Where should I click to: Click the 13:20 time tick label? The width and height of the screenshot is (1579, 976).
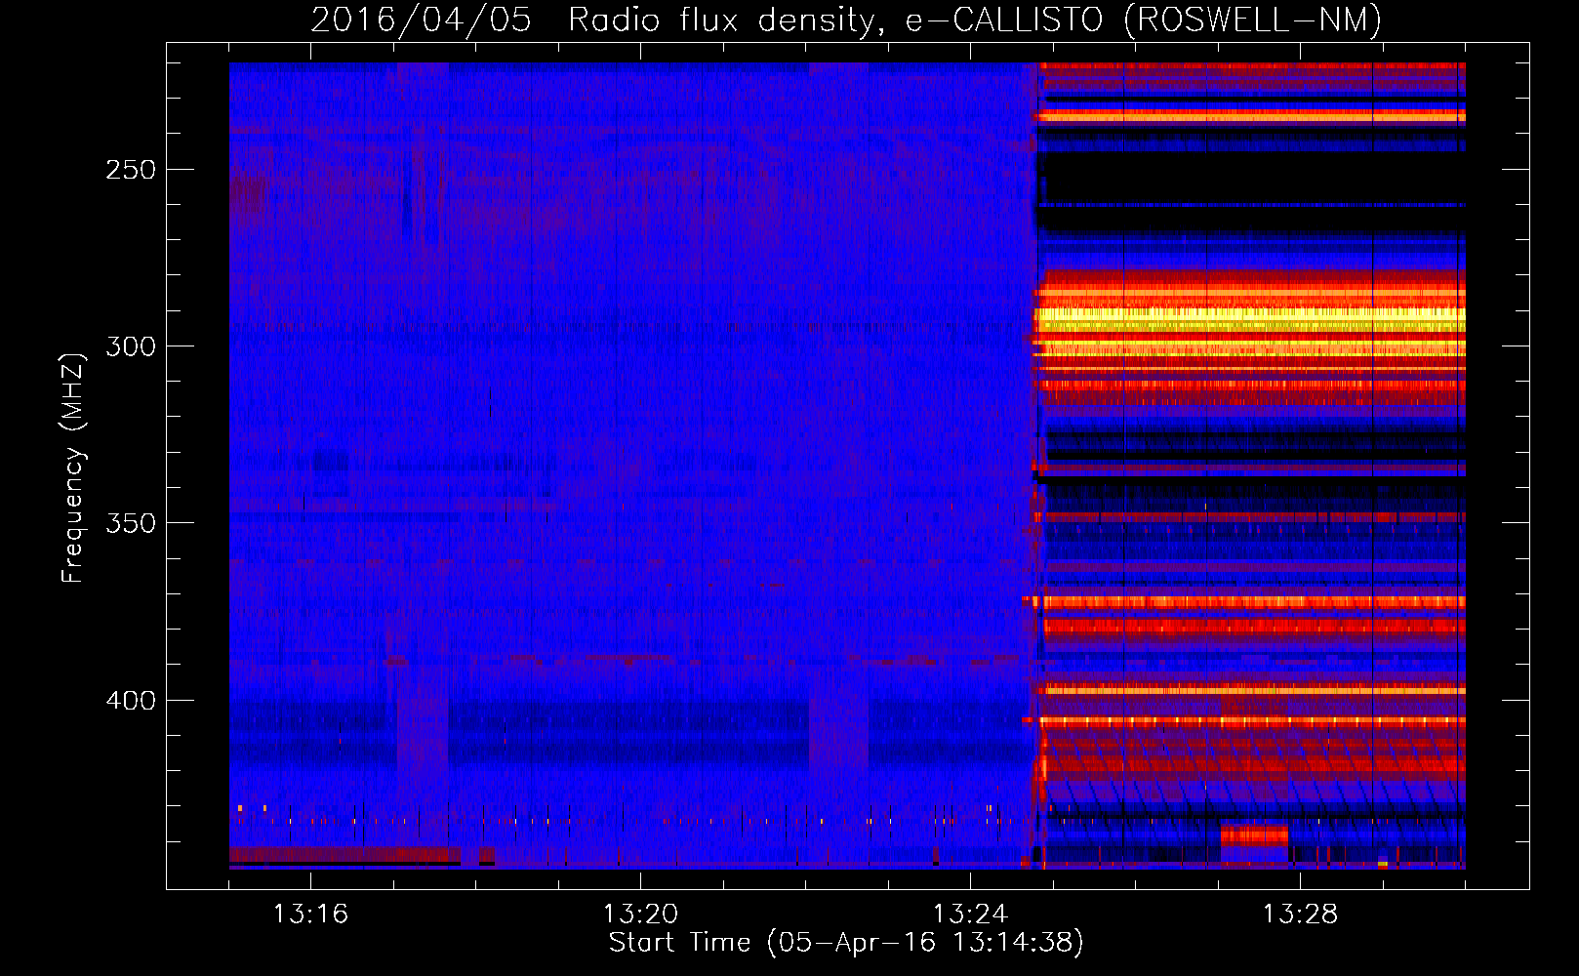click(x=640, y=915)
